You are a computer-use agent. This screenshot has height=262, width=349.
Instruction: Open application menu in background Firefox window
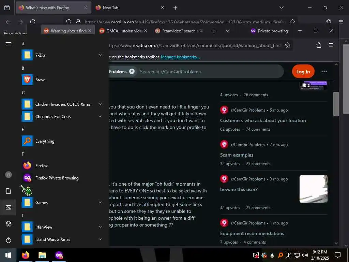(341, 21)
